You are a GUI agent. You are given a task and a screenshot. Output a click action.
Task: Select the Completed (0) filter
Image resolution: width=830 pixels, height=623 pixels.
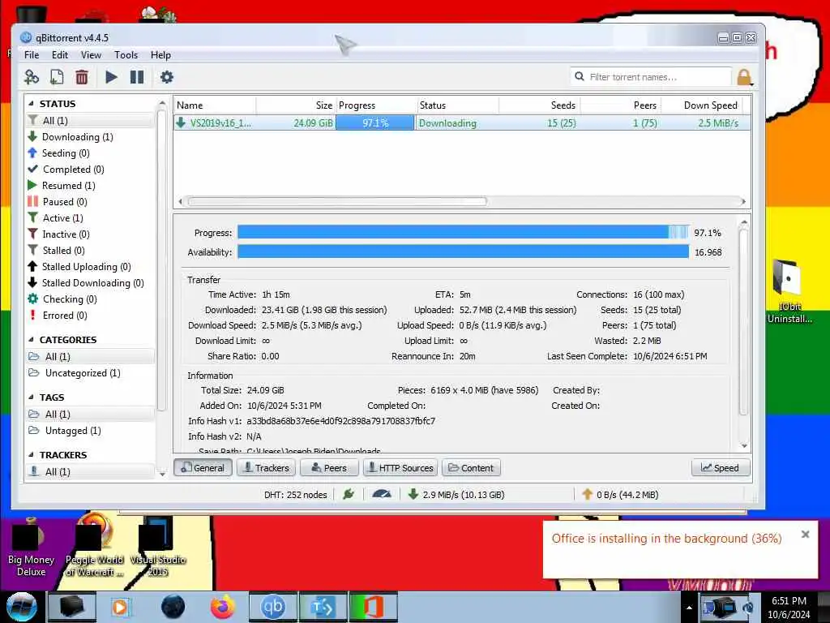[x=90, y=170]
